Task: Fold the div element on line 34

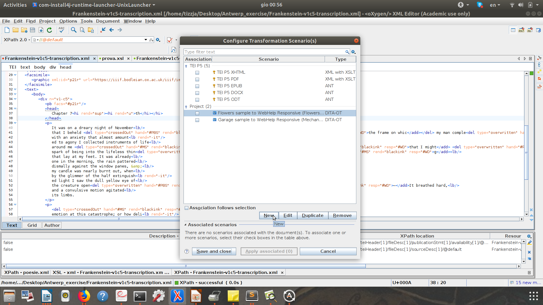Action: point(15,99)
